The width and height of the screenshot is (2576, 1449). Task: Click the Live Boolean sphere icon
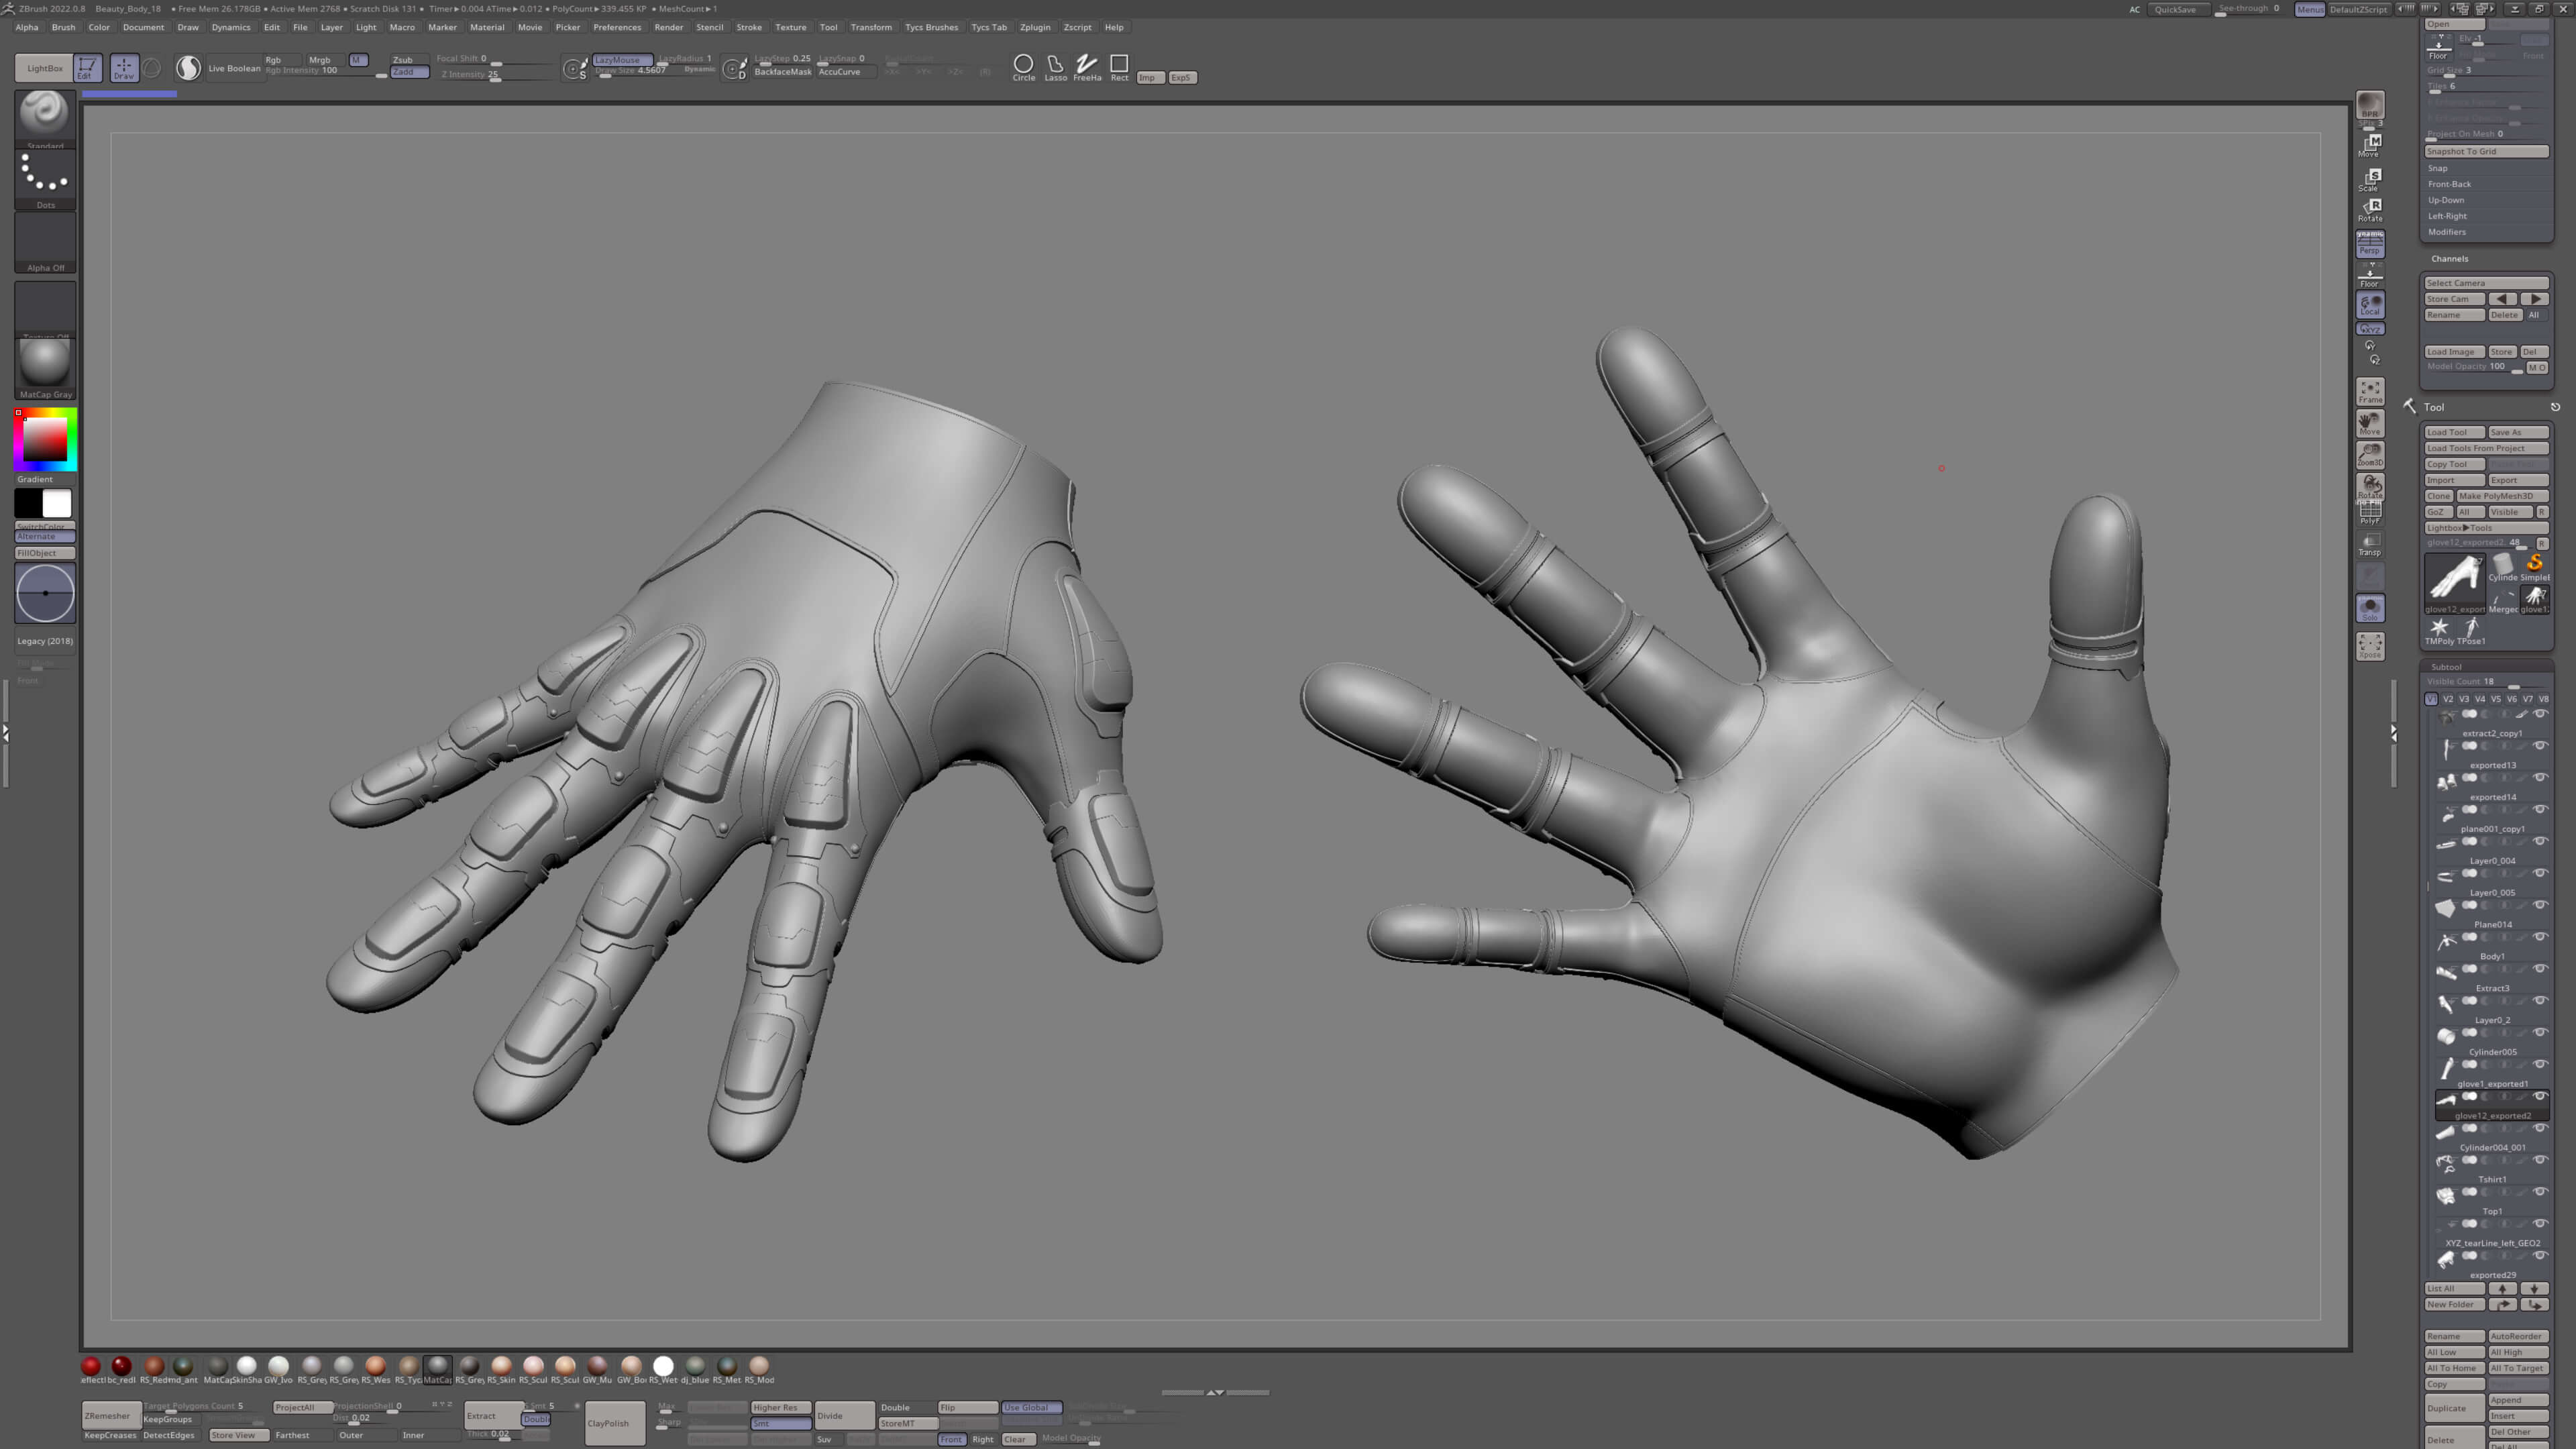pos(188,68)
